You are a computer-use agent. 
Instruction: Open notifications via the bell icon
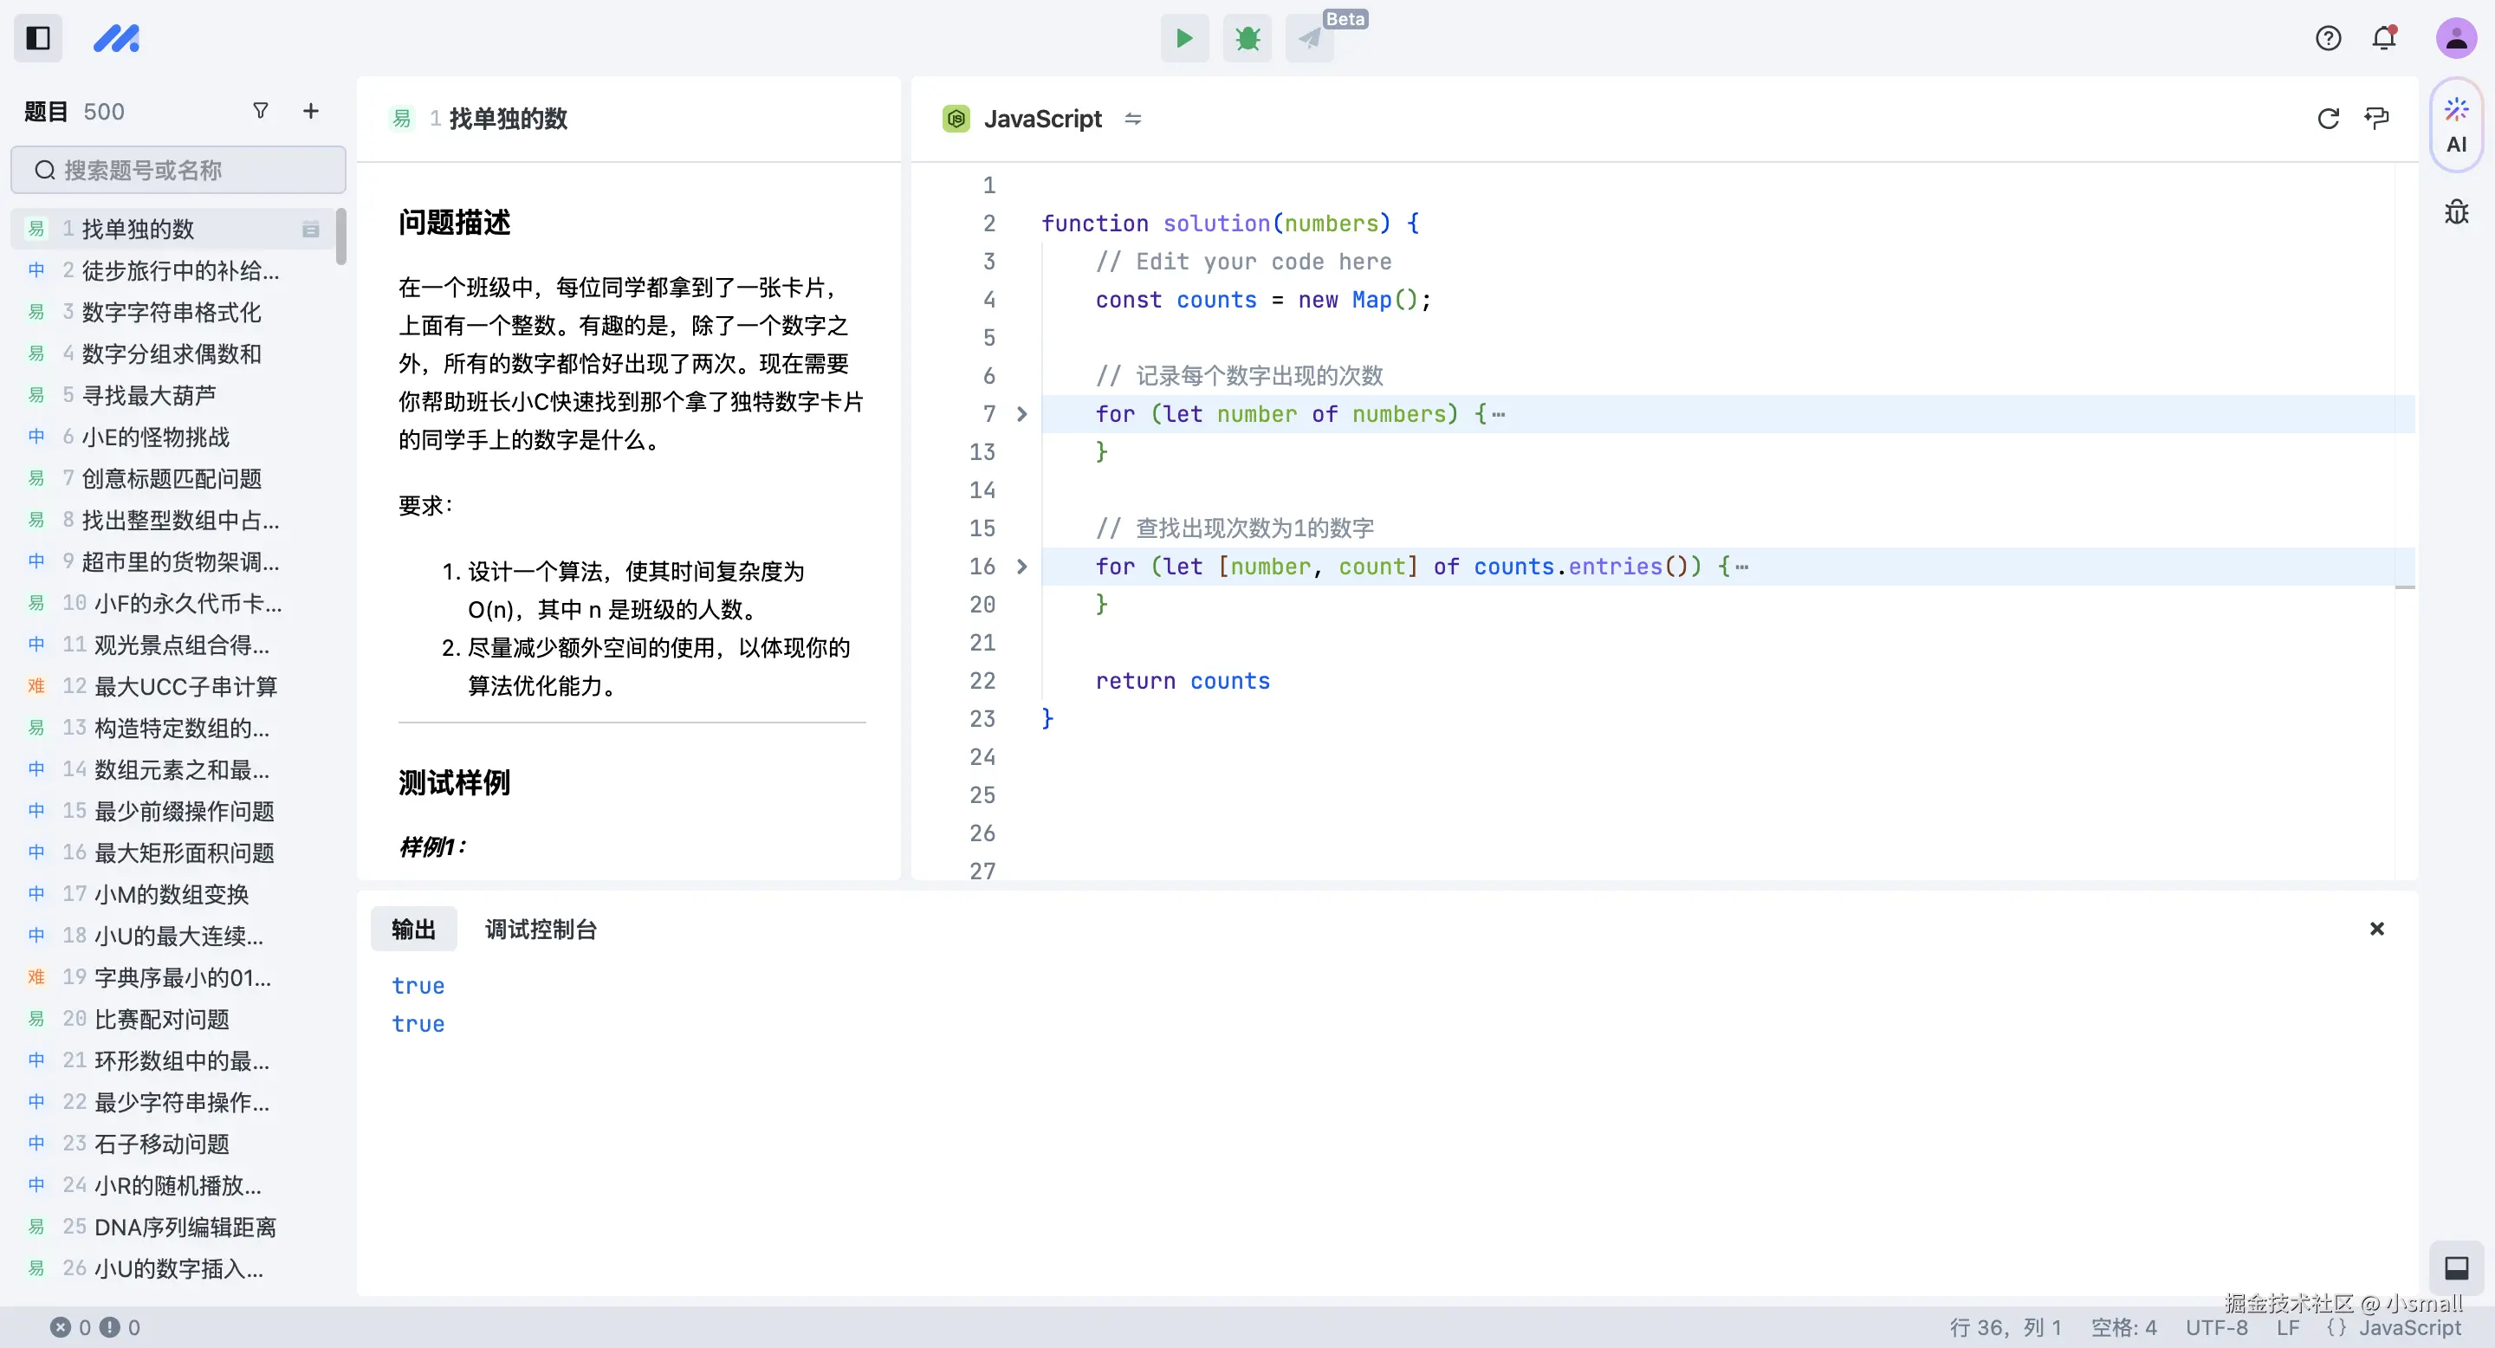[x=2385, y=38]
